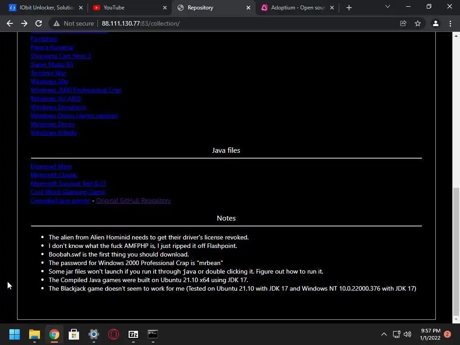Open the terminal window from the taskbar
Screen dimensions: 460x345
coord(153,334)
